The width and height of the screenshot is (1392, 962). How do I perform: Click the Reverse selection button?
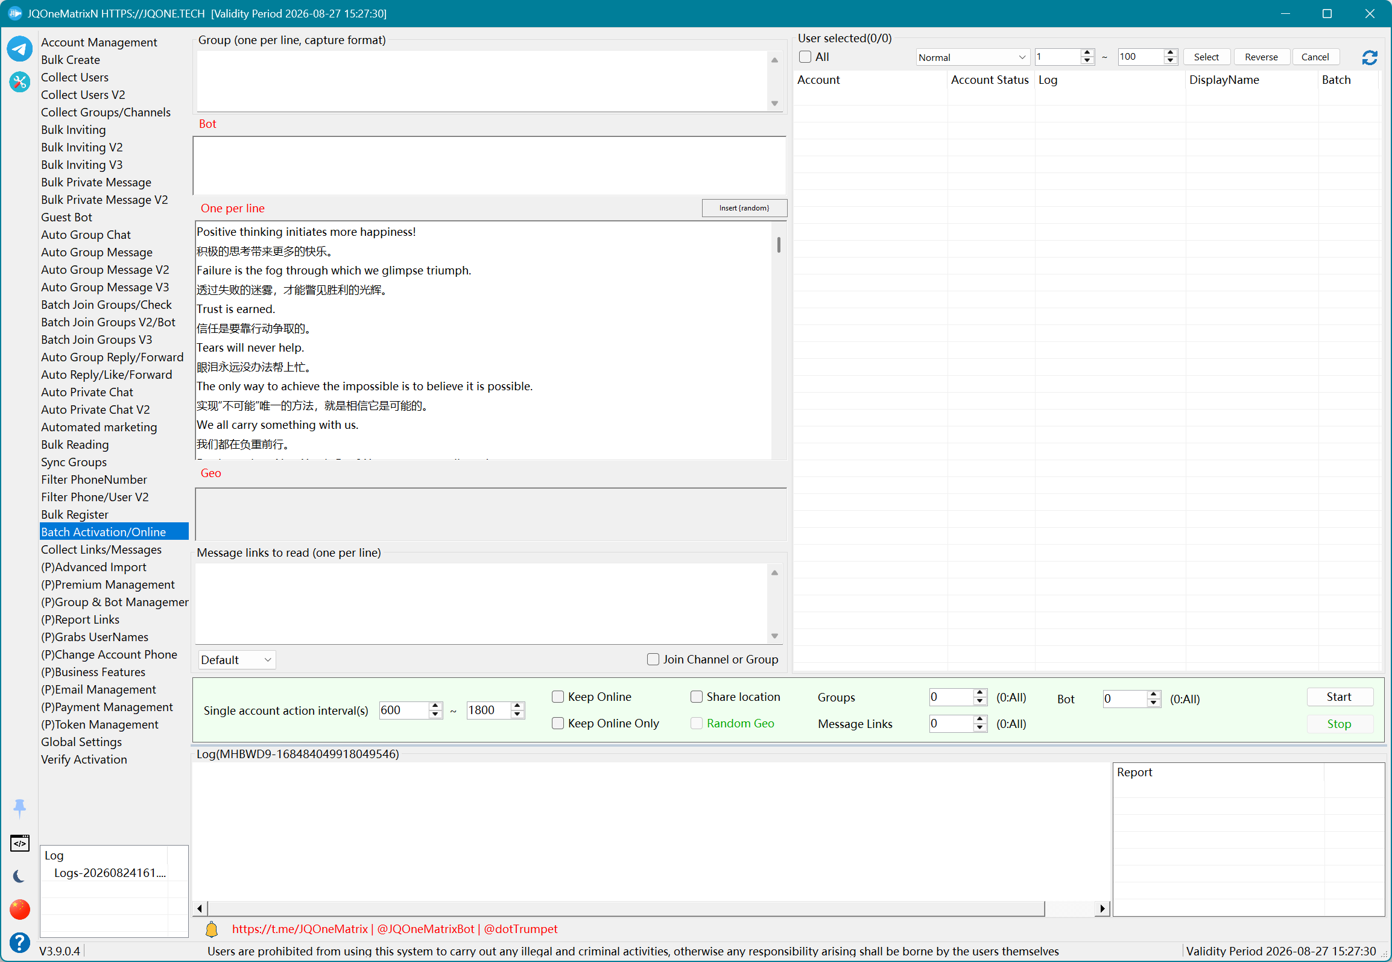coord(1261,57)
